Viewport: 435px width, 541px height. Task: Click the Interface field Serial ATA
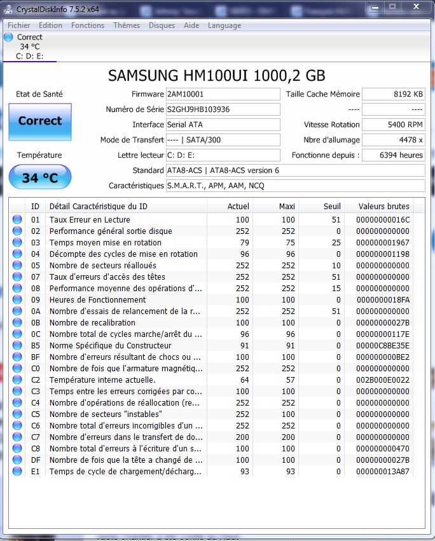(x=223, y=125)
